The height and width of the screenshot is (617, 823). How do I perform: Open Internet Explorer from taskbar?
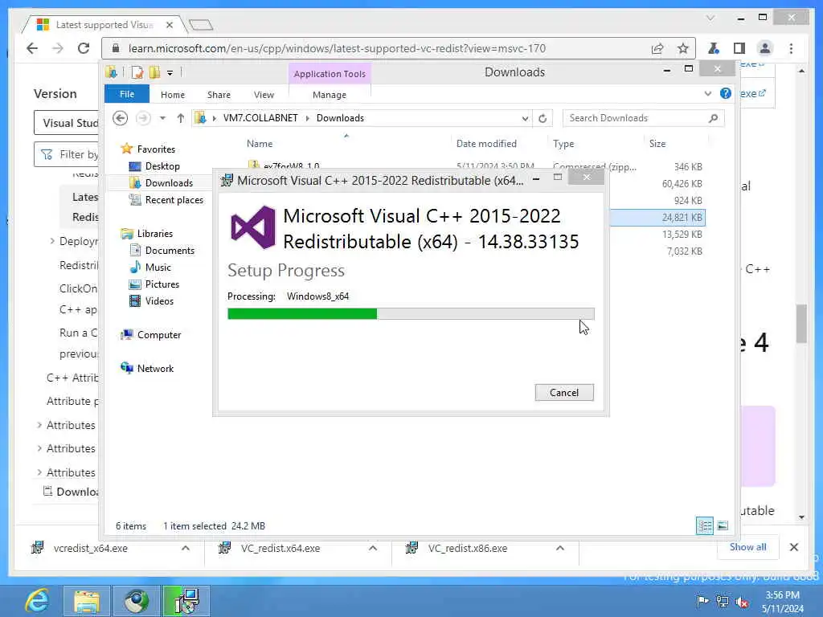coord(38,601)
